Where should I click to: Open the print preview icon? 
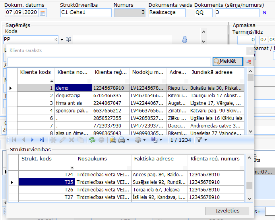coord(112,140)
